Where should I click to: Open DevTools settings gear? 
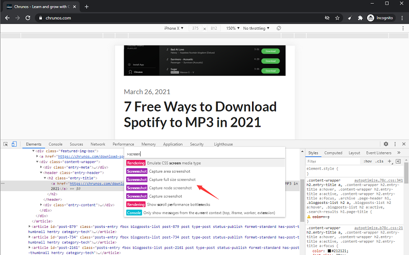[x=386, y=145]
